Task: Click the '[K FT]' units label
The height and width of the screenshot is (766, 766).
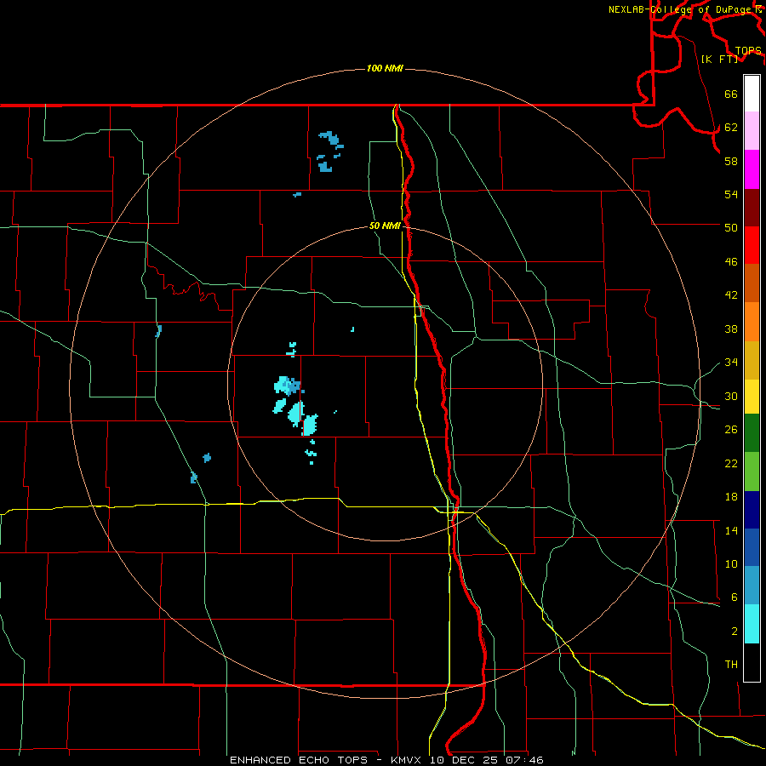Action: coord(719,59)
